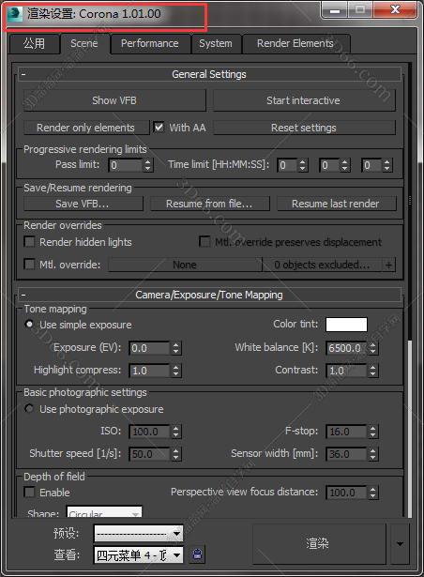Click the Exposure (EV) spinner arrows
The height and width of the screenshot is (577, 424).
pos(176,348)
